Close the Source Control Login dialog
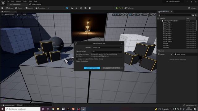 point(122,43)
